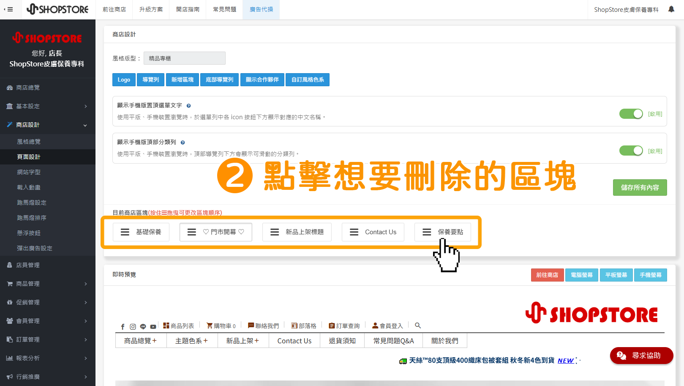Image resolution: width=684 pixels, height=386 pixels.
Task: Click drag handle icon of 新品上架標題 block
Action: (x=275, y=232)
